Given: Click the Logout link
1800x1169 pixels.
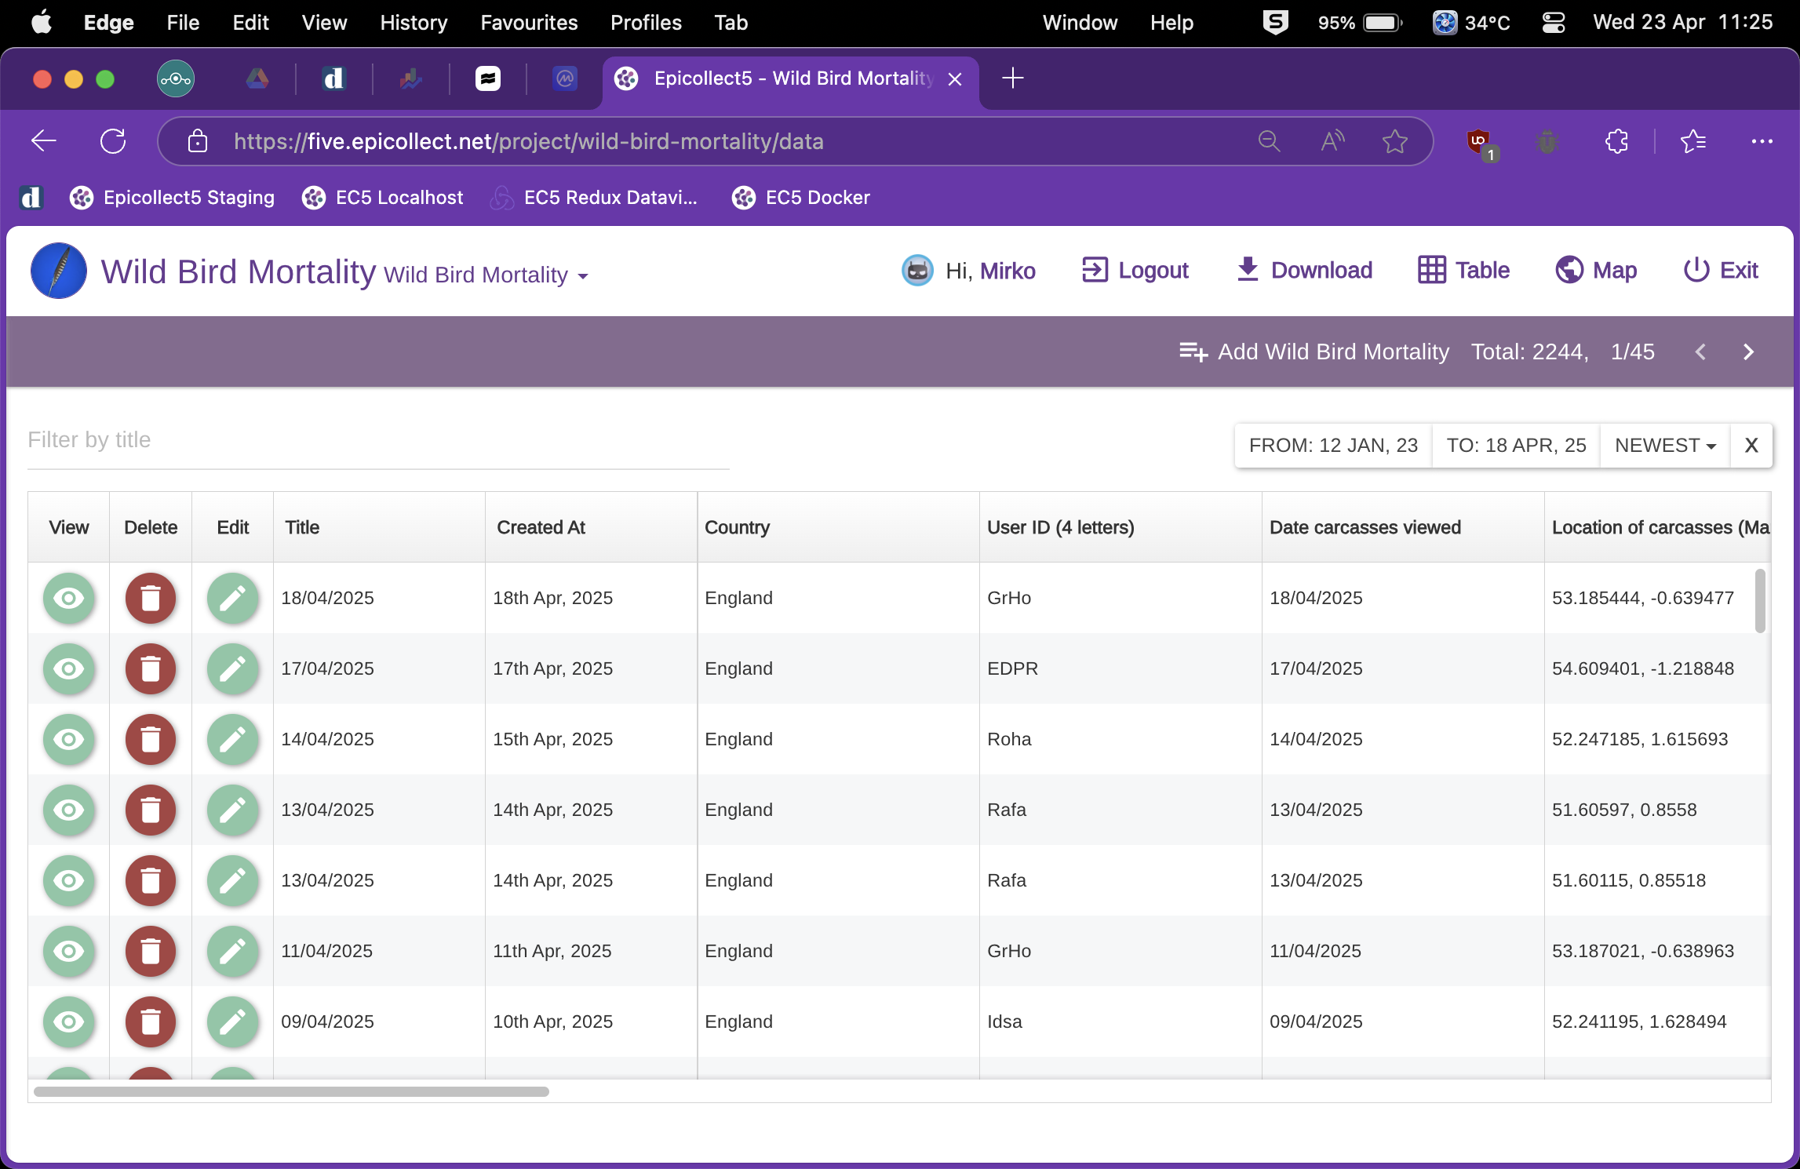Looking at the screenshot, I should click(1135, 270).
